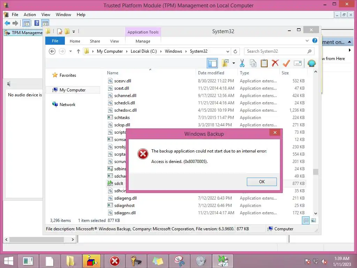Open the recent locations dropdown arrow
This screenshot has width=357, height=268.
[x=70, y=51]
